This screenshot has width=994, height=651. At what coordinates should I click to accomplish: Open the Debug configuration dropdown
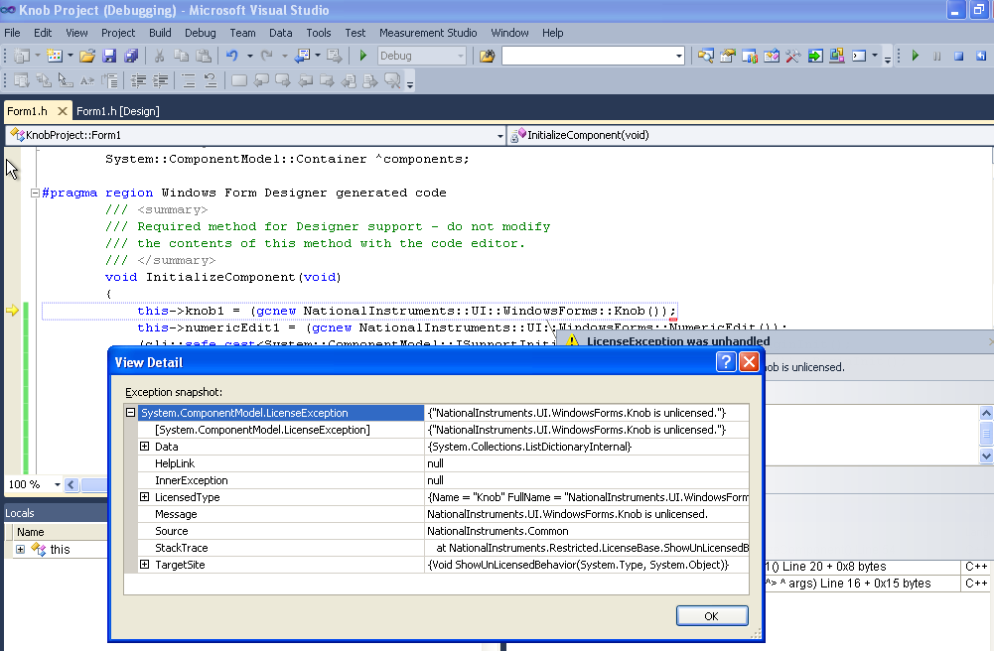click(459, 57)
